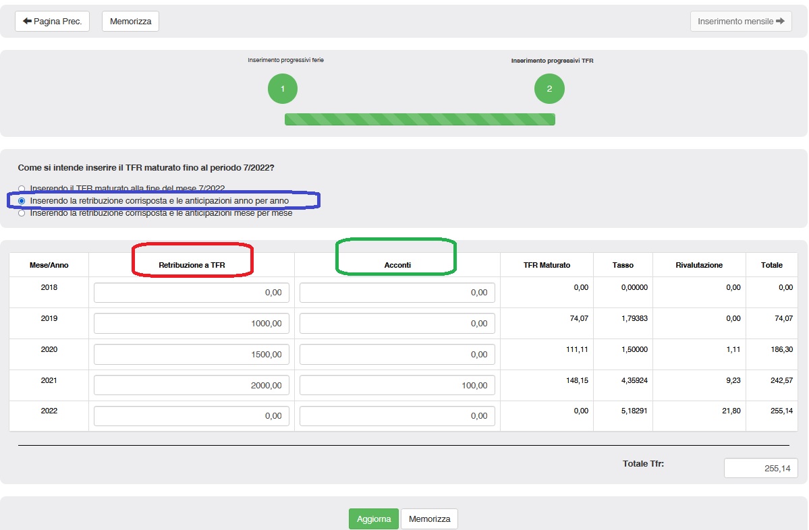Choose TFR maturato alla fine del mese option
809x530 pixels.
[x=22, y=189]
